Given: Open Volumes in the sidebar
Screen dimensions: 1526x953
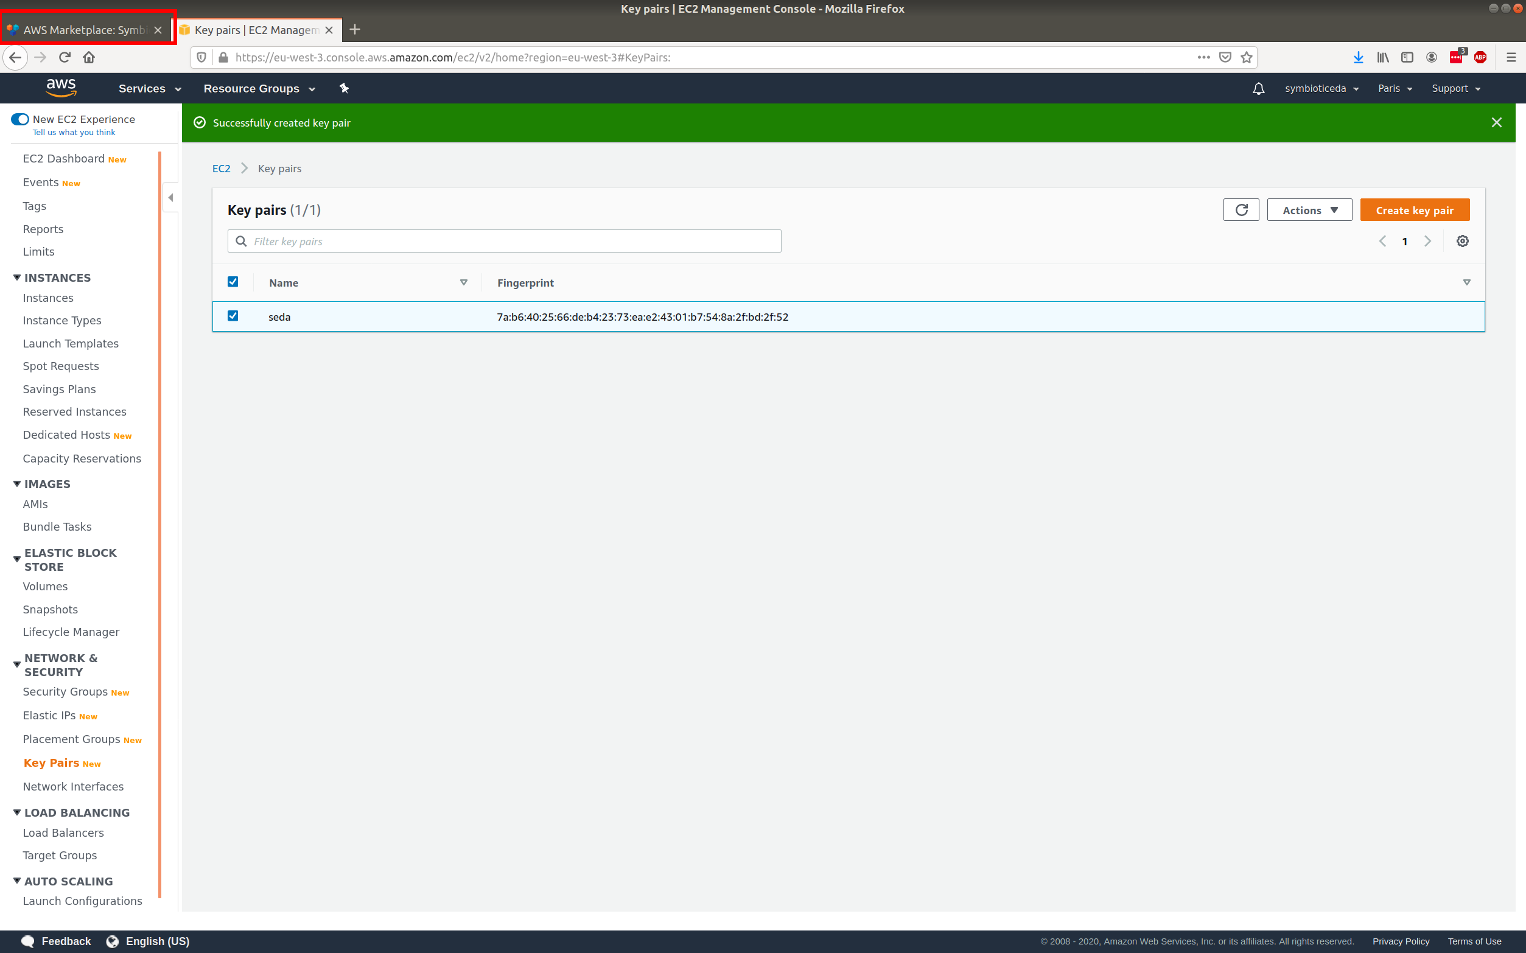Looking at the screenshot, I should click(45, 587).
